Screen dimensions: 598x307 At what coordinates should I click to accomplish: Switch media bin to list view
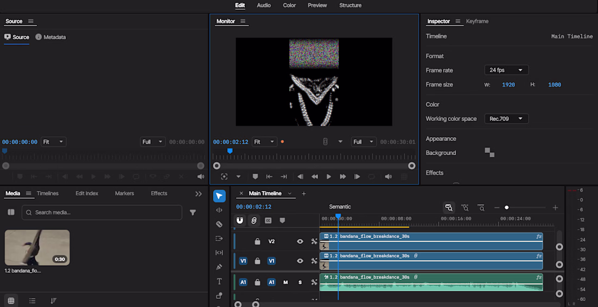(x=33, y=301)
